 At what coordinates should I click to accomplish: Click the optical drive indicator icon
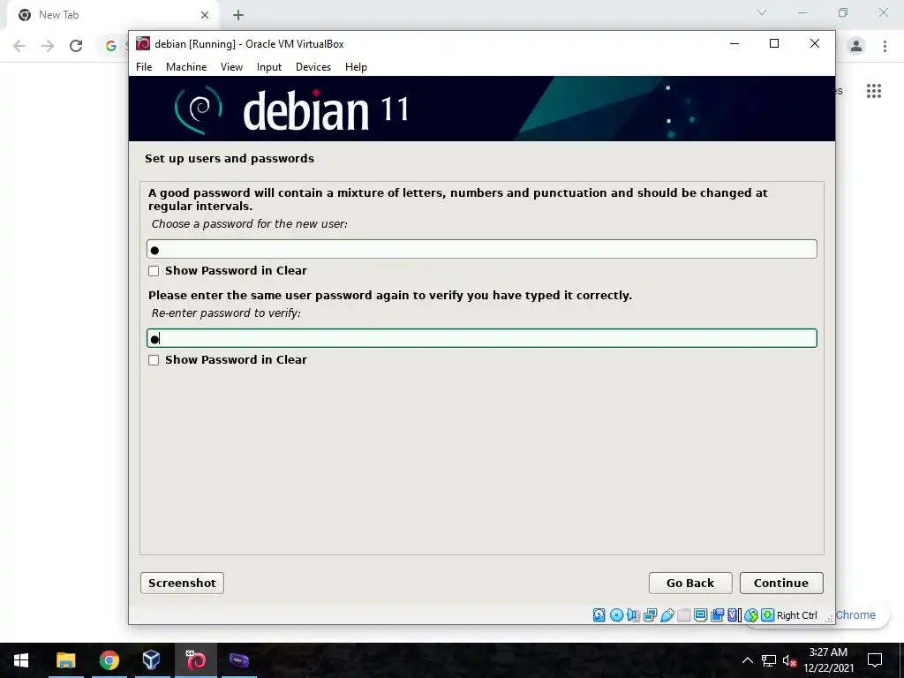[616, 615]
